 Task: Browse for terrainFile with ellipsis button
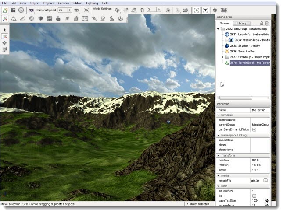[265, 180]
